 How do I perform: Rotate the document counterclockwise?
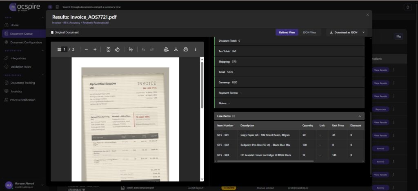tap(117, 49)
